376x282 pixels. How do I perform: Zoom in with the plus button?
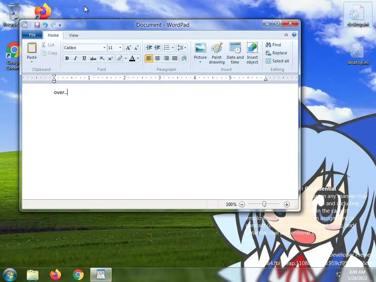tap(286, 205)
